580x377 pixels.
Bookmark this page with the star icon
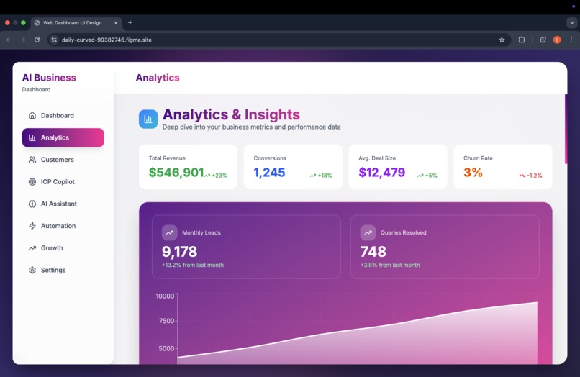point(502,40)
